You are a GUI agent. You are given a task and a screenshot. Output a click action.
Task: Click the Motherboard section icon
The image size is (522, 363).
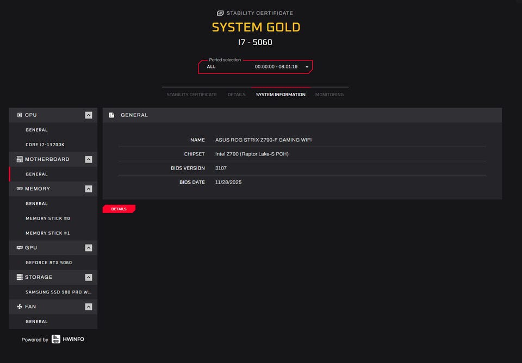(20, 159)
